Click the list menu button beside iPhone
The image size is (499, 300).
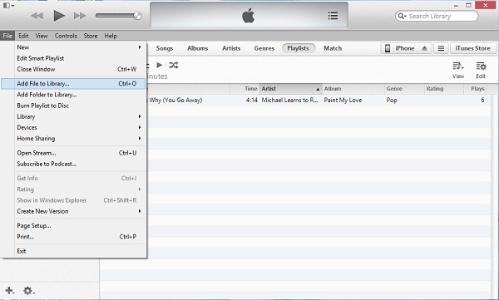[441, 48]
